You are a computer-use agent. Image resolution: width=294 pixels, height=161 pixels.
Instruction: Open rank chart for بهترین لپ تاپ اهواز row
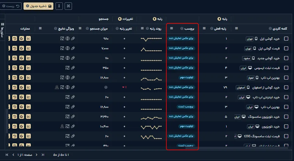click(28, 77)
